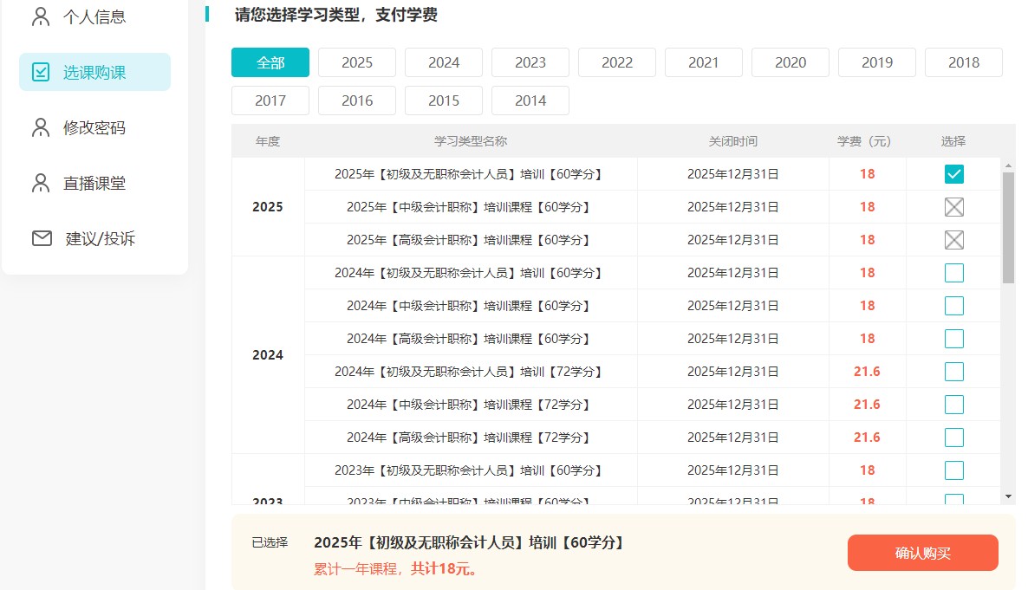Click the 选择 column header
This screenshot has height=590, width=1028.
click(x=953, y=141)
